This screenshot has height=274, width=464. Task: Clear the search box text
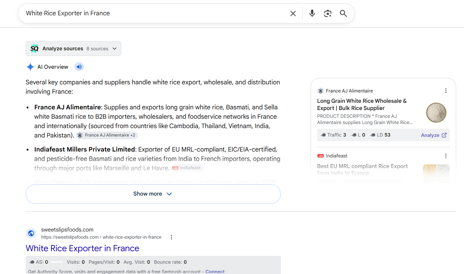[293, 13]
